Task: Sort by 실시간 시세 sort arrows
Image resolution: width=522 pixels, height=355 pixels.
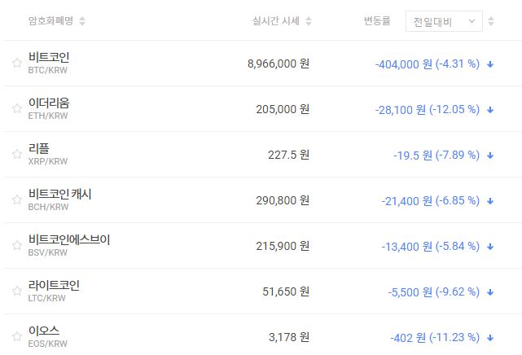Action: pos(309,21)
